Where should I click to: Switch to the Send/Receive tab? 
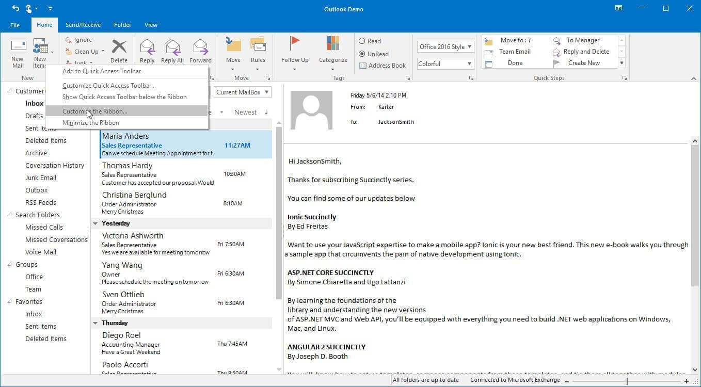(83, 25)
